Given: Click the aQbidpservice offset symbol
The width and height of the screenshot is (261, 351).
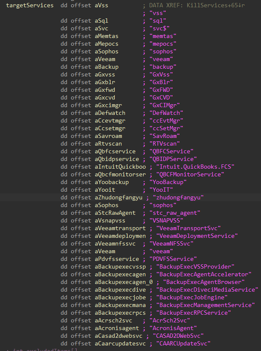Looking at the screenshot, I should pyautogui.click(x=117, y=159).
